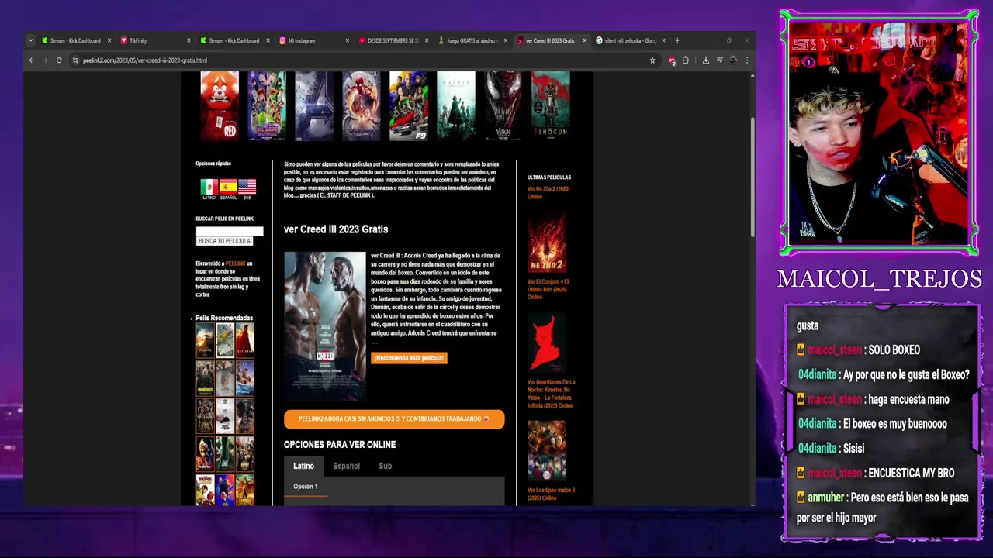Click the Turning Red poster in top banner
993x558 pixels.
pyautogui.click(x=220, y=105)
